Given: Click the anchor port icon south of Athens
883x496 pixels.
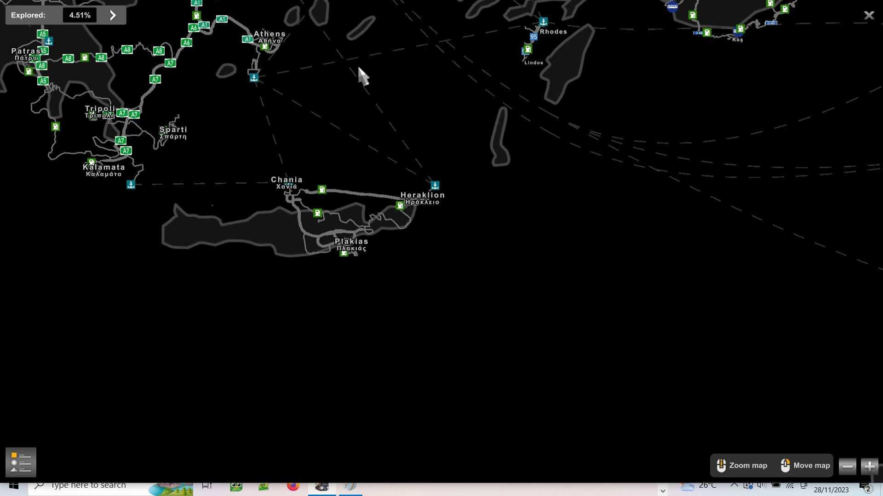Looking at the screenshot, I should [254, 78].
